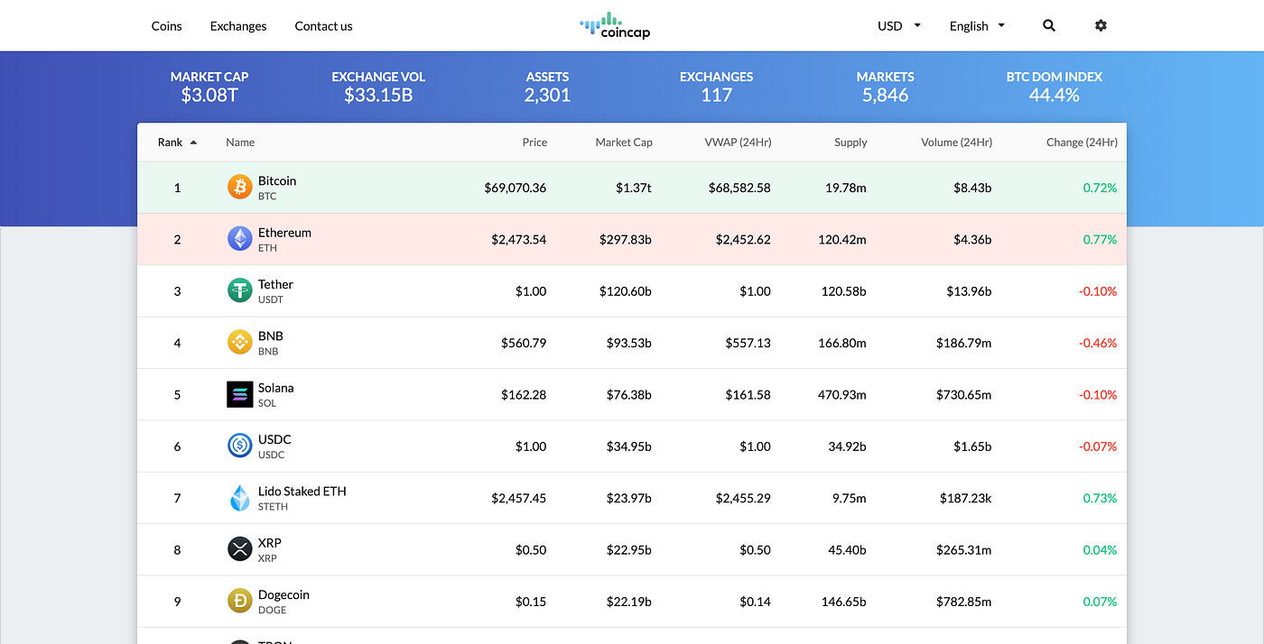The width and height of the screenshot is (1264, 644).
Task: Sort by Volume (24Hr) column header
Action: 956,143
